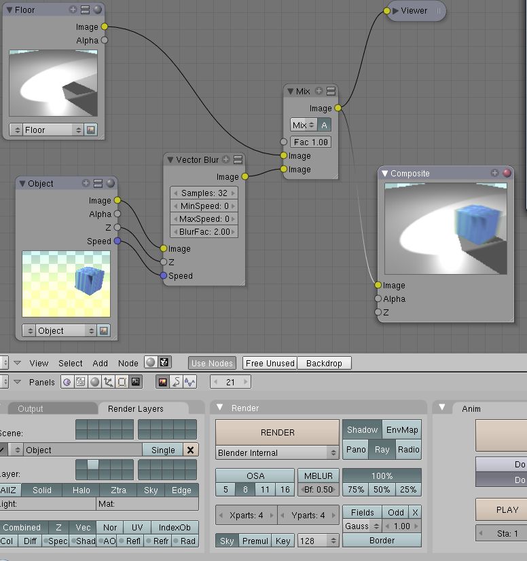Select 75% render size button
This screenshot has height=561, width=527.
point(356,490)
